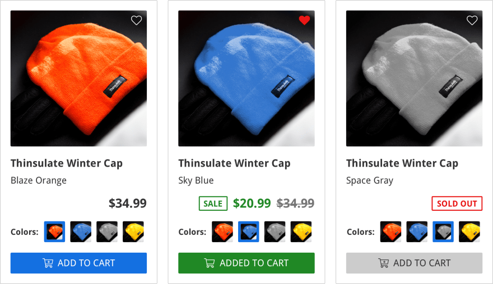493x284 pixels.
Task: Select orange swatch on the Space Gray card
Action: (x=390, y=231)
